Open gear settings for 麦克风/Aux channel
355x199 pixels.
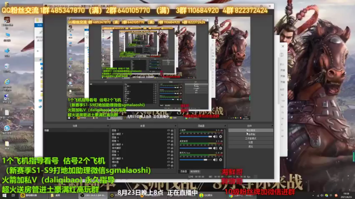point(221,160)
